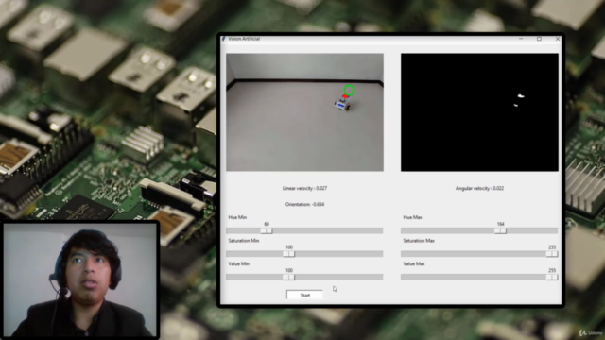Click the 'Linear velocity : 0.027' text
Image resolution: width=605 pixels, height=340 pixels.
pos(304,188)
